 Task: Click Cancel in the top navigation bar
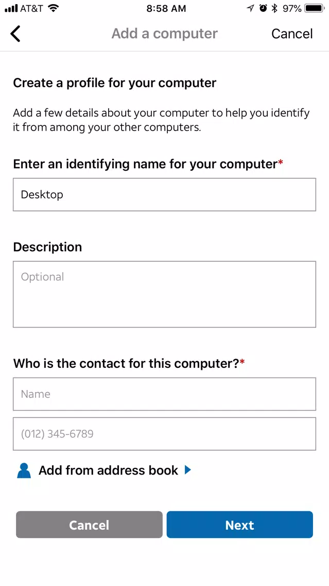click(x=292, y=34)
